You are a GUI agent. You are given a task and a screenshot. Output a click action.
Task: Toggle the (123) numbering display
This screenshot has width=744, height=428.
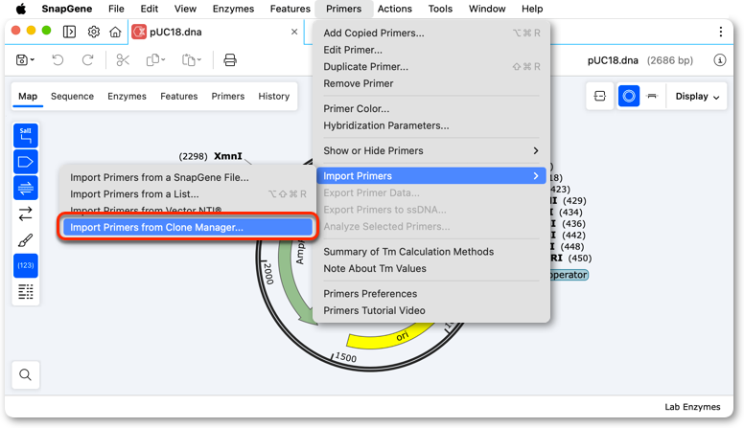click(x=26, y=265)
